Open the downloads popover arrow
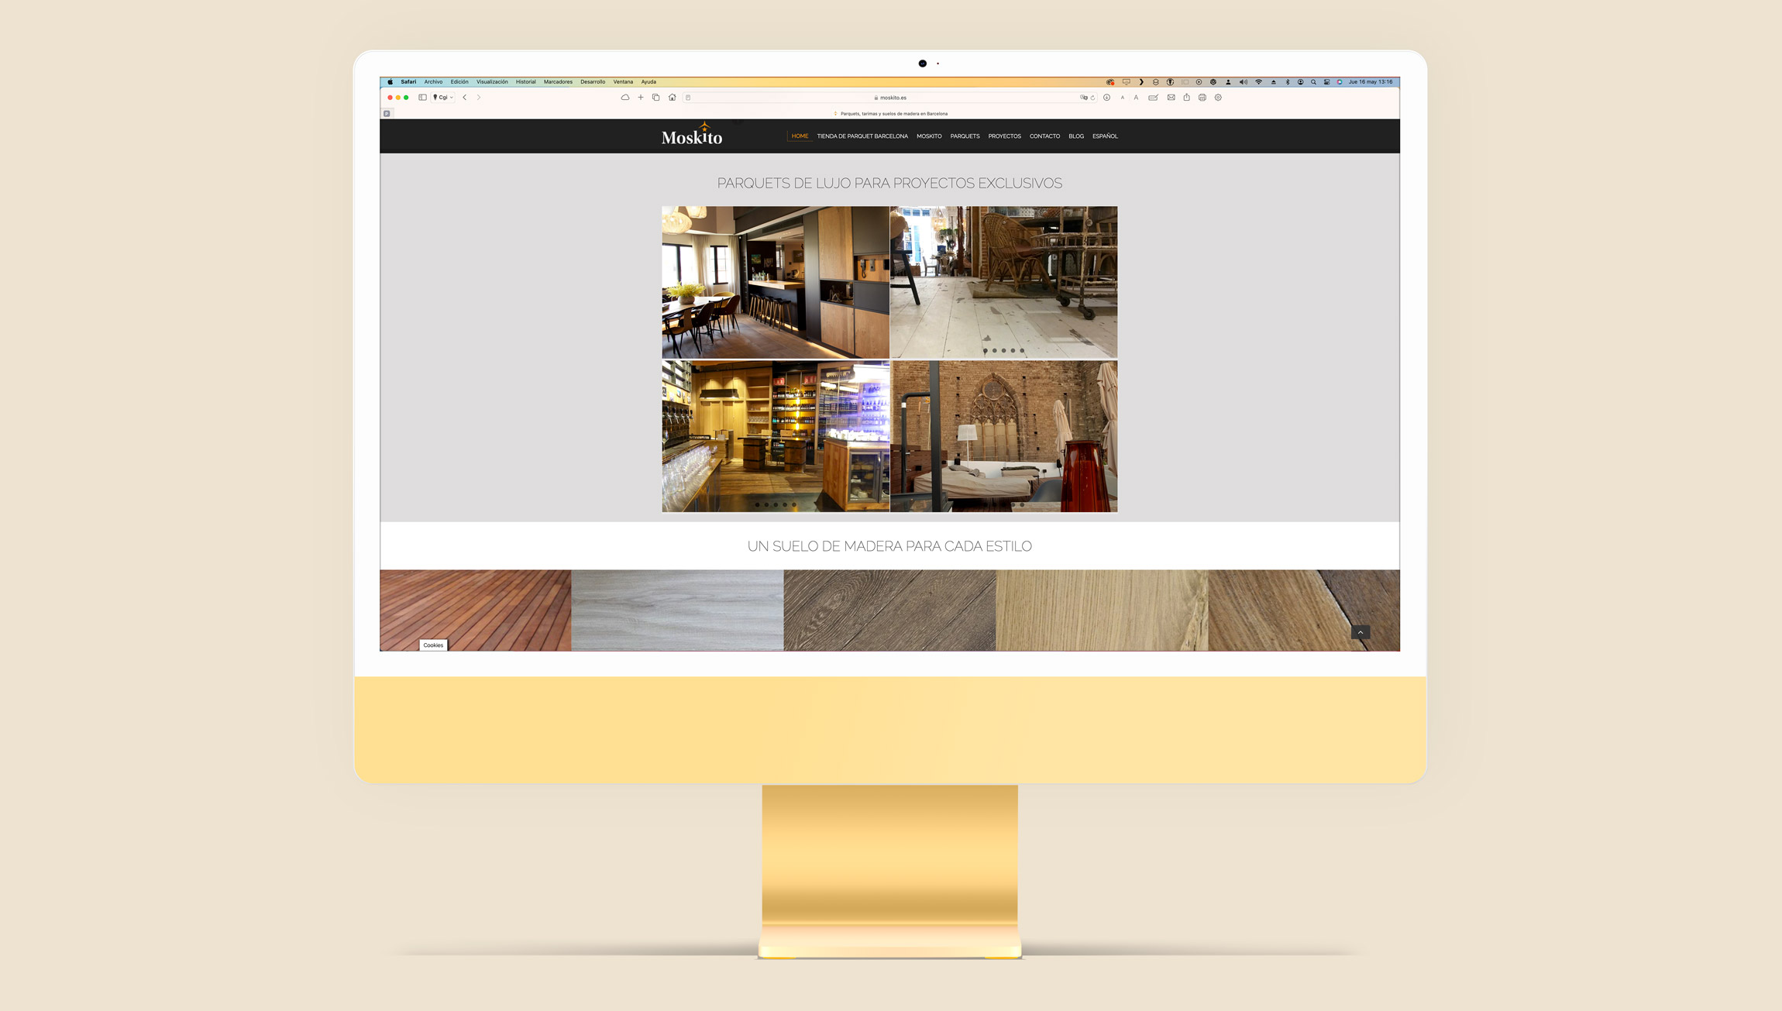 [x=1106, y=97]
